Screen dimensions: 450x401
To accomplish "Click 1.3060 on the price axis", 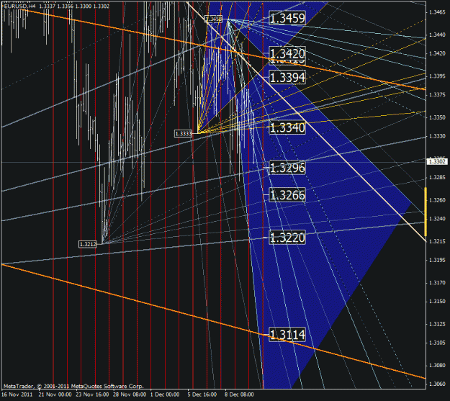I will 437,384.
